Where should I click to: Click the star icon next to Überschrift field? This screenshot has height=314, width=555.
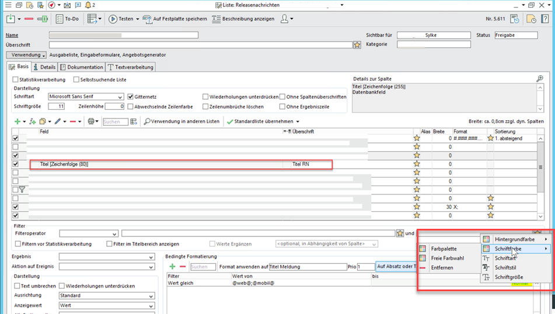[x=357, y=45]
